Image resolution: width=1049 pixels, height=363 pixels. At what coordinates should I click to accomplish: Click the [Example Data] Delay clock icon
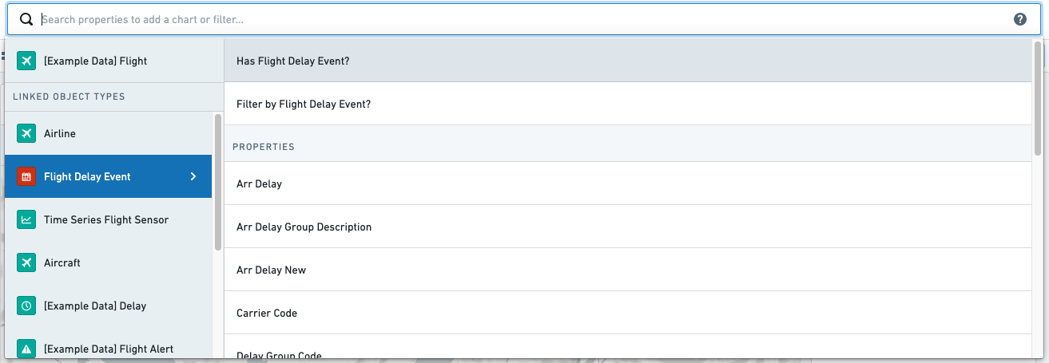[26, 306]
